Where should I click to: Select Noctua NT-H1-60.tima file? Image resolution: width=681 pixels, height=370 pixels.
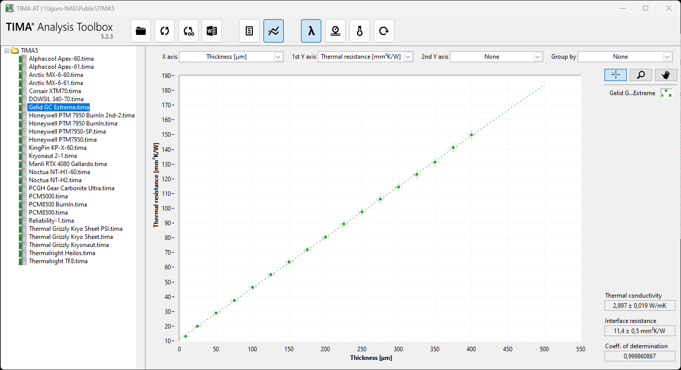59,172
